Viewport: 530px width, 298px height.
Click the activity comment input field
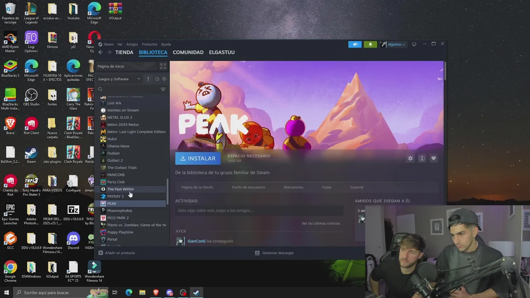tap(259, 211)
